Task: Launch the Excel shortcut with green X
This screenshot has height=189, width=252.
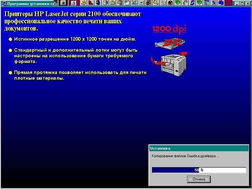Action: click(x=134, y=3)
